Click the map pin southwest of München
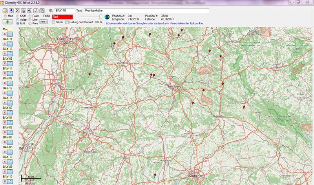Screen dimensions: 314x185 pyautogui.click(x=155, y=176)
